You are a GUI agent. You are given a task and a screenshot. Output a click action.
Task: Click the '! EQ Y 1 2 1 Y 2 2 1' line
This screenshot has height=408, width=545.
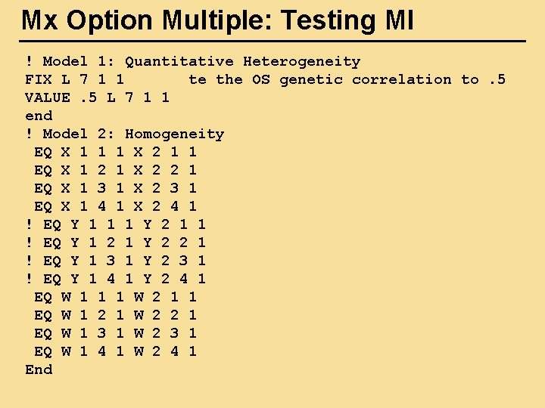point(116,243)
